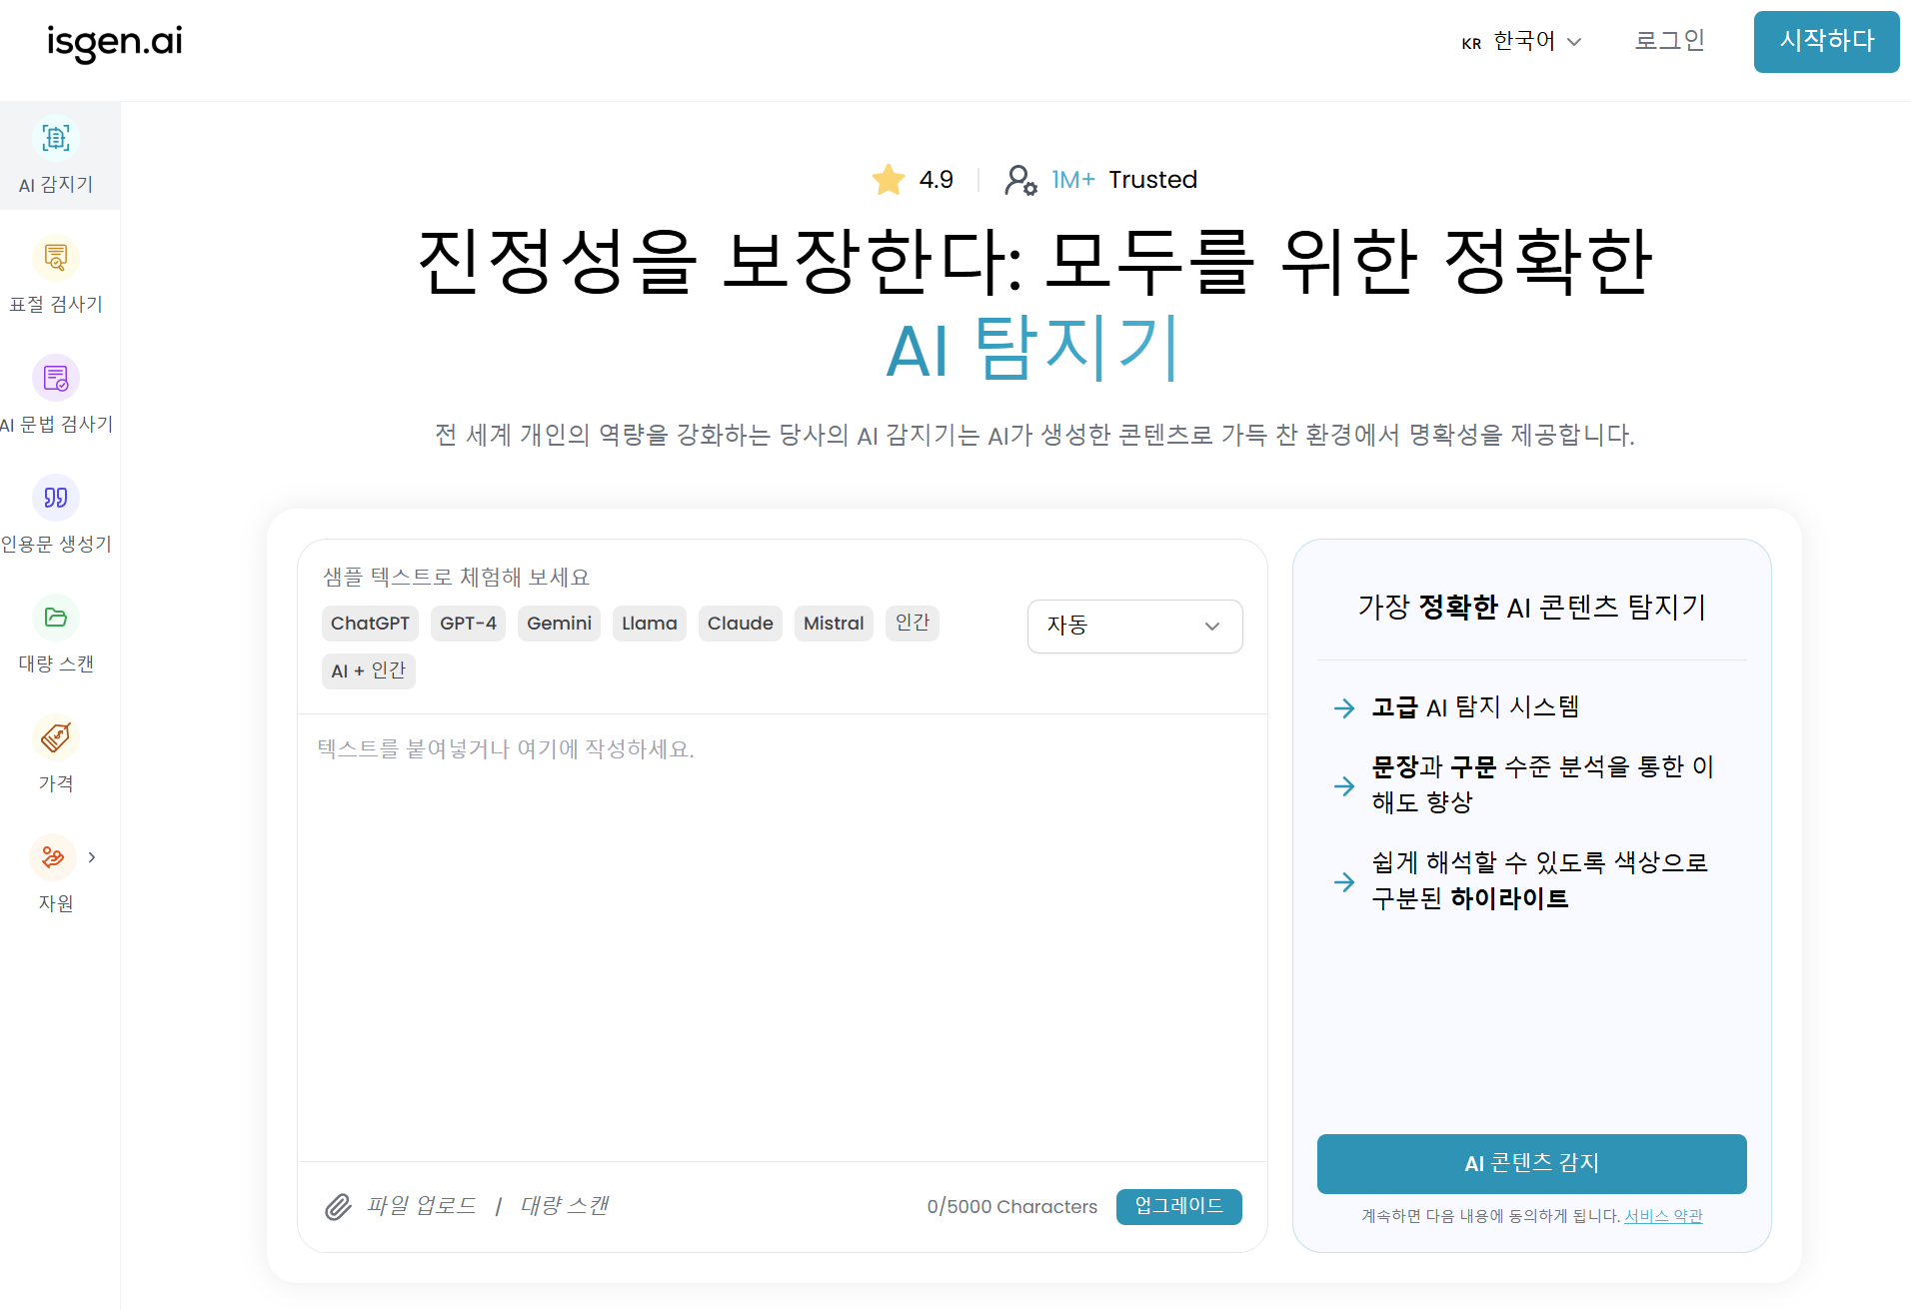Viewport: 1911px width, 1310px height.
Task: Enable the AI + 인간 sample option
Action: 368,670
